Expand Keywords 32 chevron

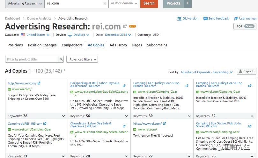click(x=252, y=116)
